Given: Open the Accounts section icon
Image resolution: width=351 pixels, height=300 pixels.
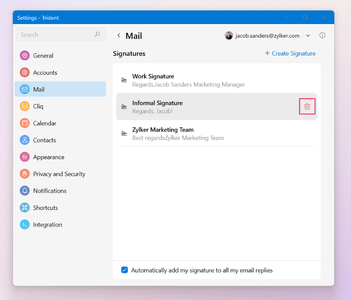Looking at the screenshot, I should coord(25,73).
